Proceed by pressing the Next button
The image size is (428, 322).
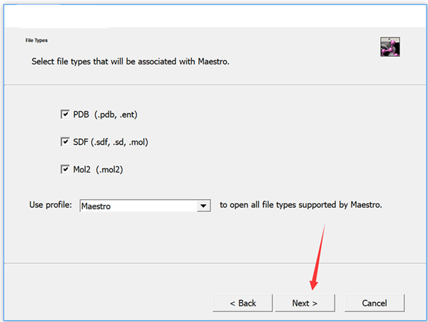[x=305, y=303]
